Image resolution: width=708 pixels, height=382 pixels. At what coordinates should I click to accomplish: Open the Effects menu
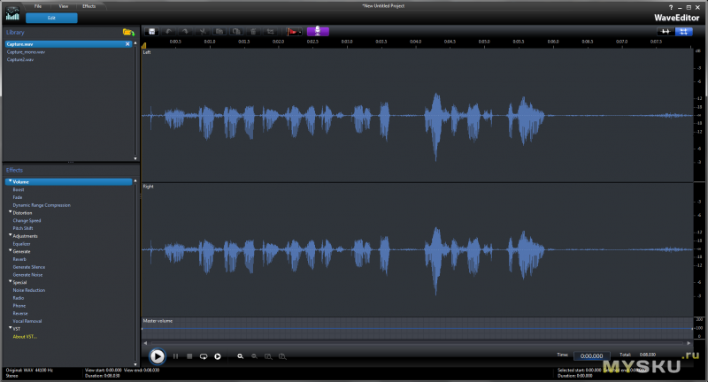88,6
